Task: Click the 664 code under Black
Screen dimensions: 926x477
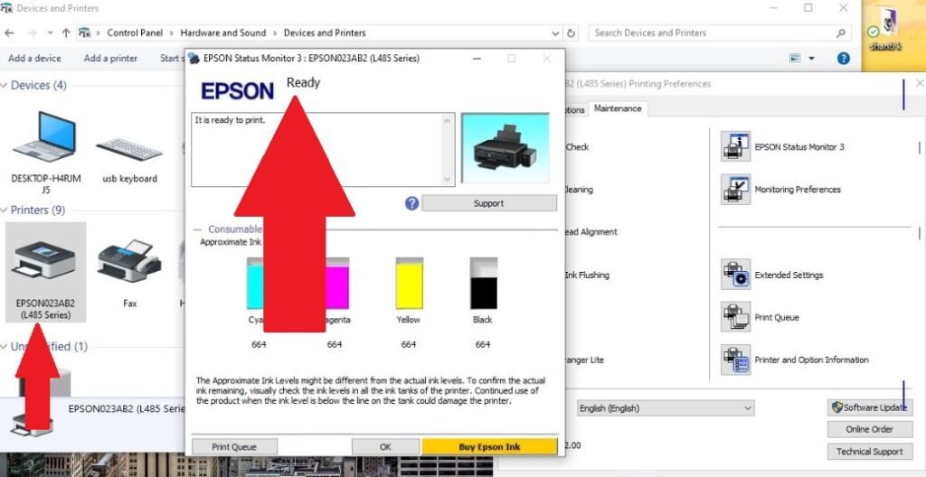Action: point(483,344)
